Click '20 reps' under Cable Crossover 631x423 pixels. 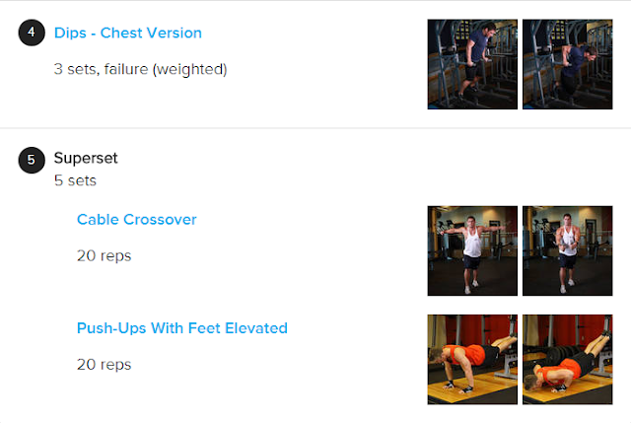coord(104,255)
